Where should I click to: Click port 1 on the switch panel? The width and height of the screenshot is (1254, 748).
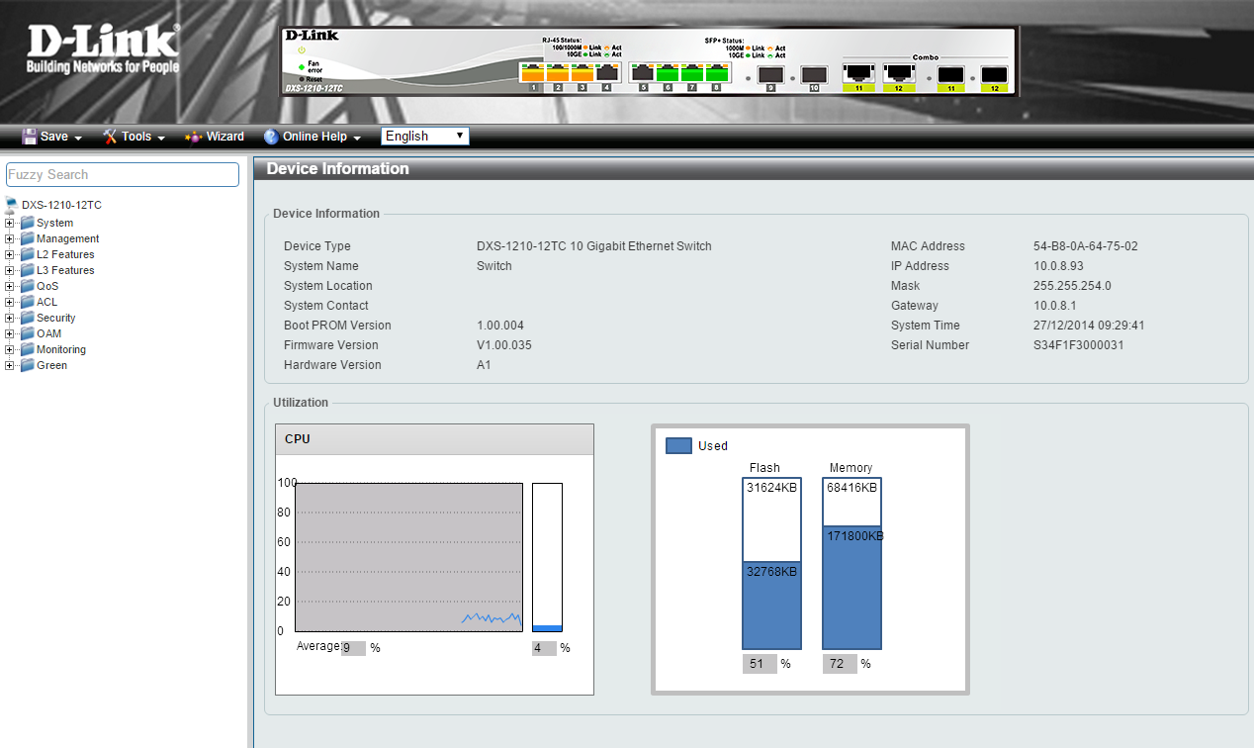pos(533,72)
